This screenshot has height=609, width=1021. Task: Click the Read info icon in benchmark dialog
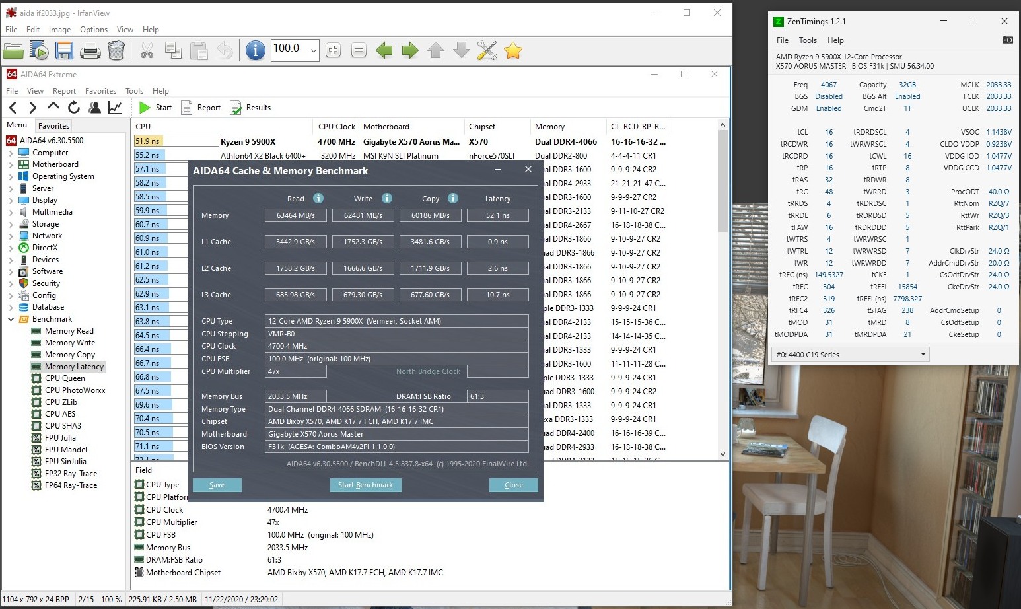tap(318, 198)
